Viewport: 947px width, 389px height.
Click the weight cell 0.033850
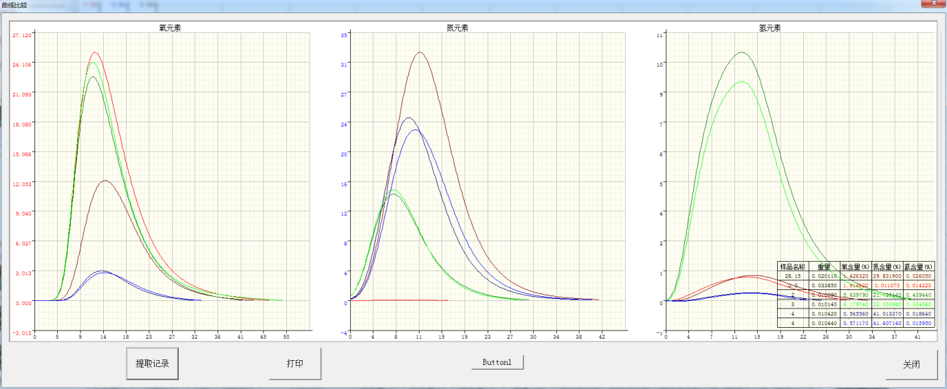pos(823,285)
